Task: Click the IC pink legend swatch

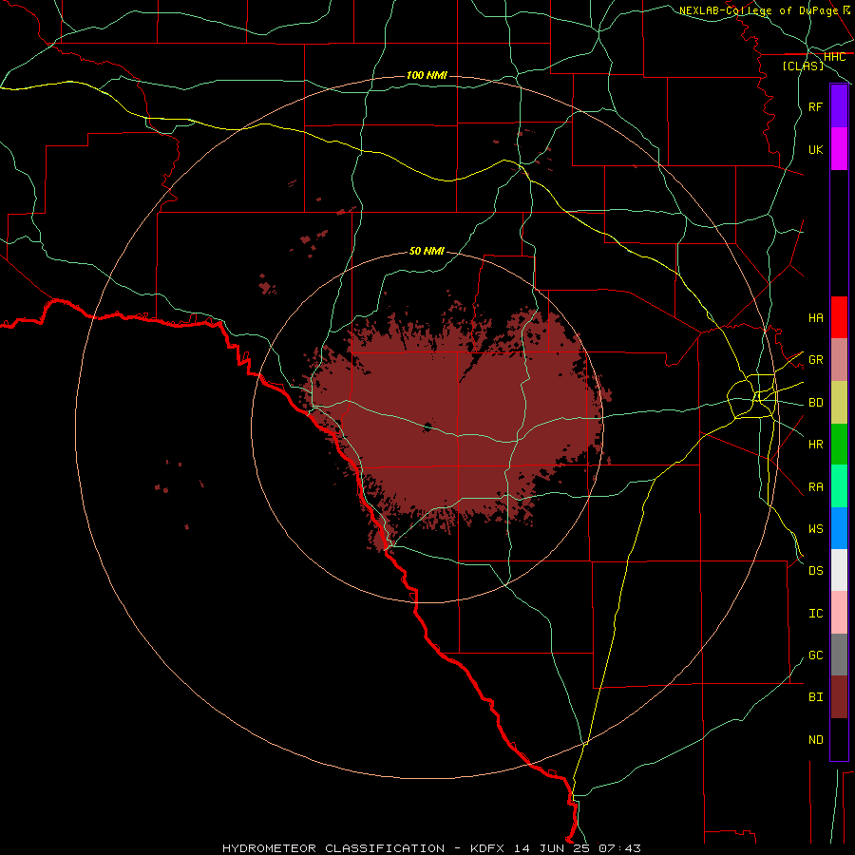Action: click(839, 613)
